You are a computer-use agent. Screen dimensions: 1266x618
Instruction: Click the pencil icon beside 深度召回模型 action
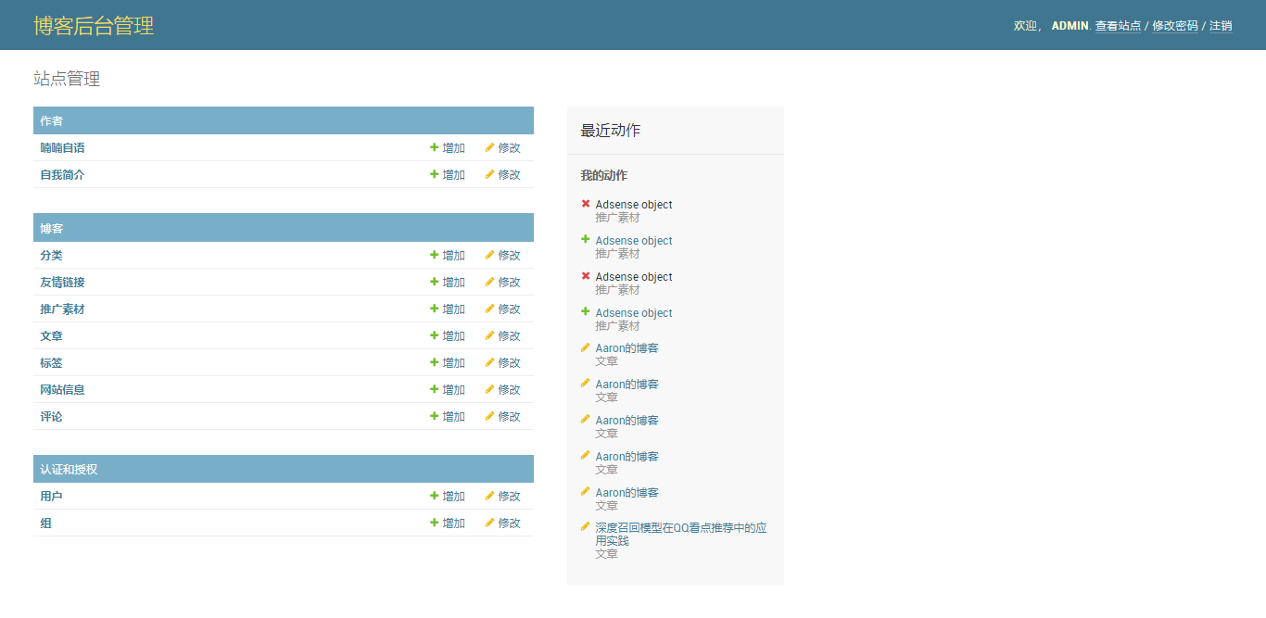coord(585,526)
